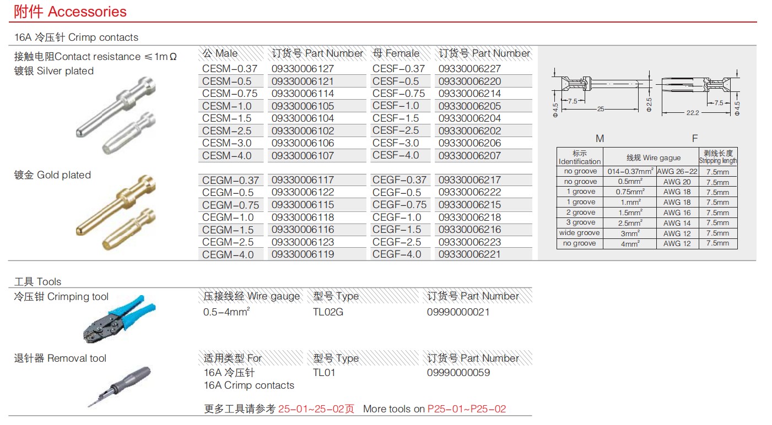This screenshot has width=772, height=425.
Task: Click the male contact dimension drawing
Action: click(602, 94)
